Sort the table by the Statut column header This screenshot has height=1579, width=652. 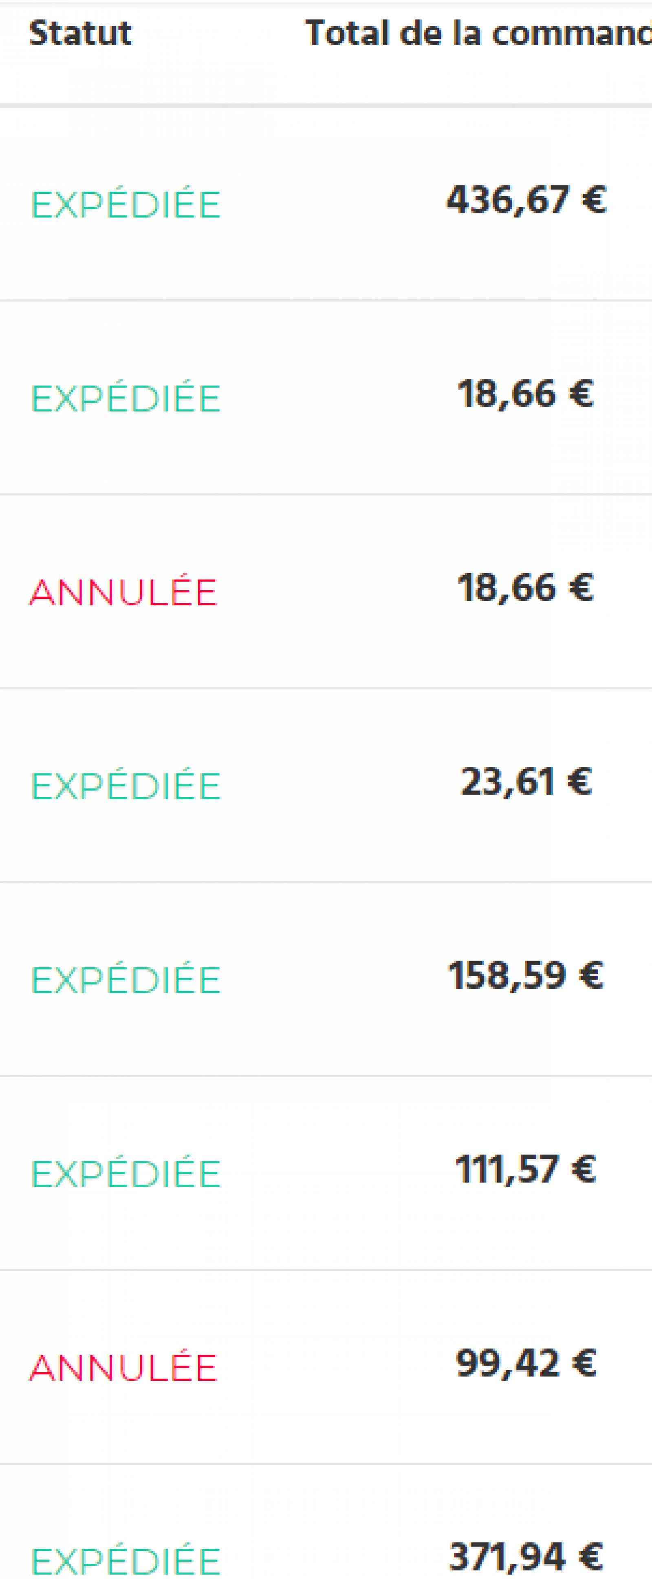(x=80, y=33)
